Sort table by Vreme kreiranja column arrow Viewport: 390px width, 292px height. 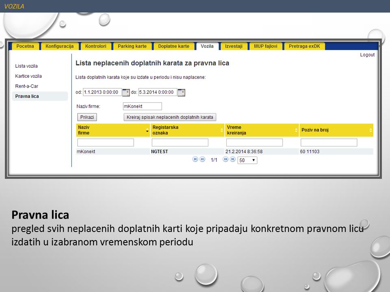point(296,130)
